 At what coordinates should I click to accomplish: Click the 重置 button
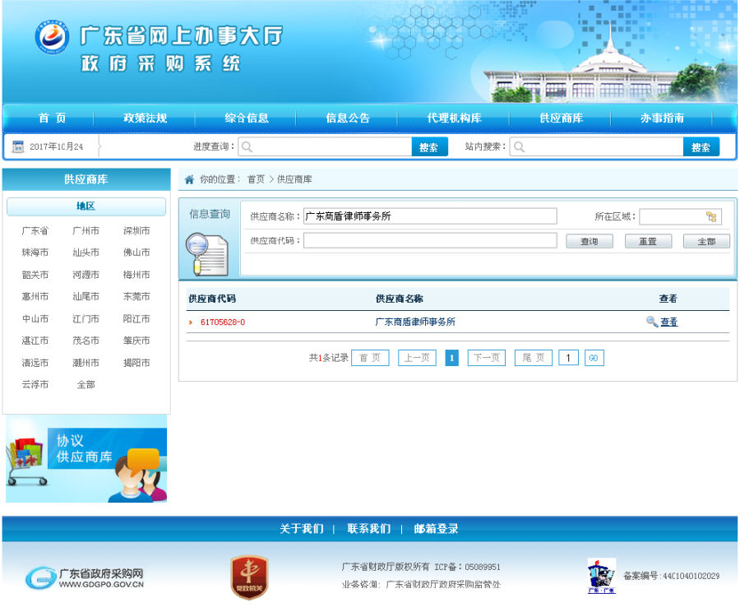[x=648, y=241]
